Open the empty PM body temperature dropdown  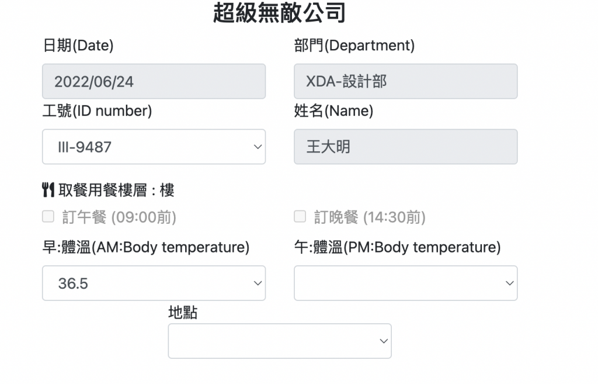[x=405, y=283]
